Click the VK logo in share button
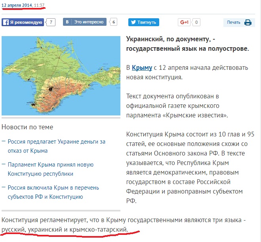This screenshot has height=242, width=261. pyautogui.click(x=67, y=22)
